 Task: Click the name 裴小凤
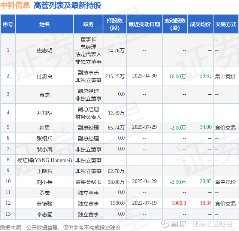pyautogui.click(x=44, y=149)
